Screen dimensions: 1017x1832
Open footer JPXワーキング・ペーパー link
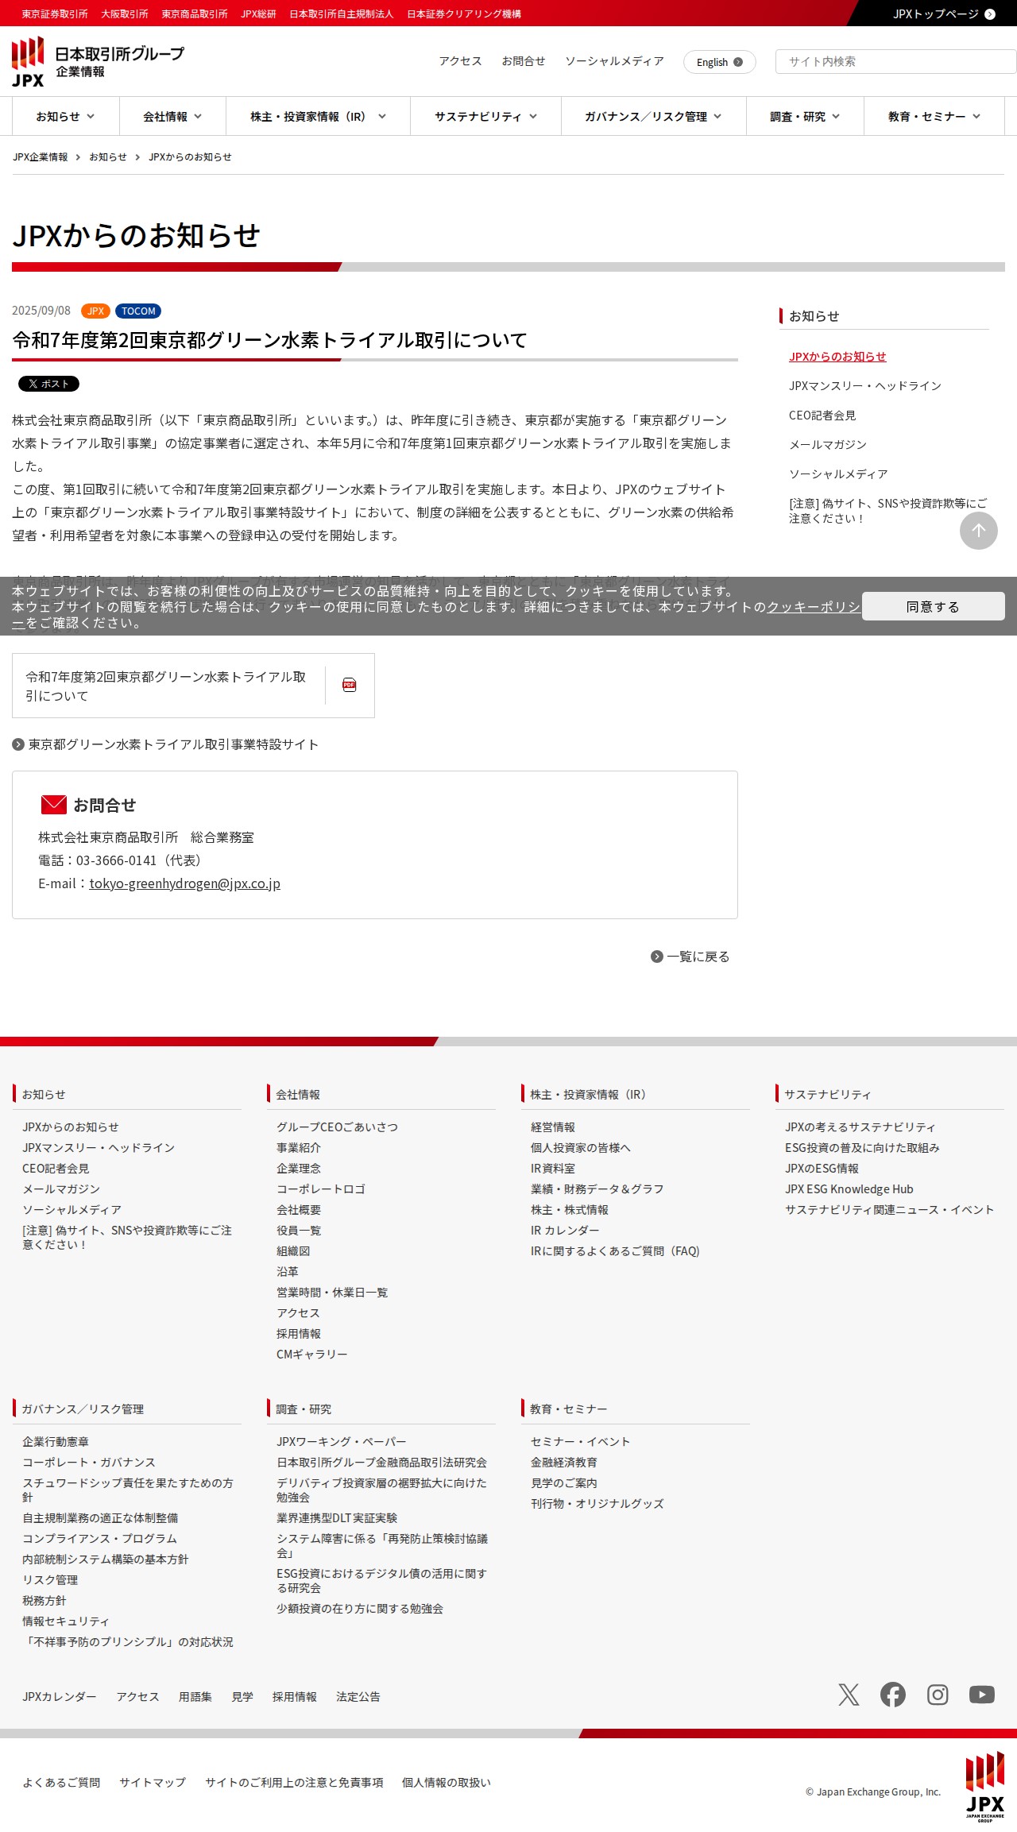[341, 1442]
